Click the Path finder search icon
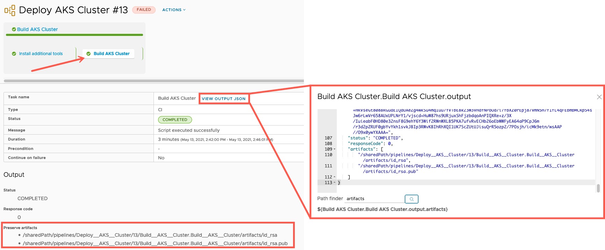Screen dimensions: 605x250 pyautogui.click(x=412, y=199)
